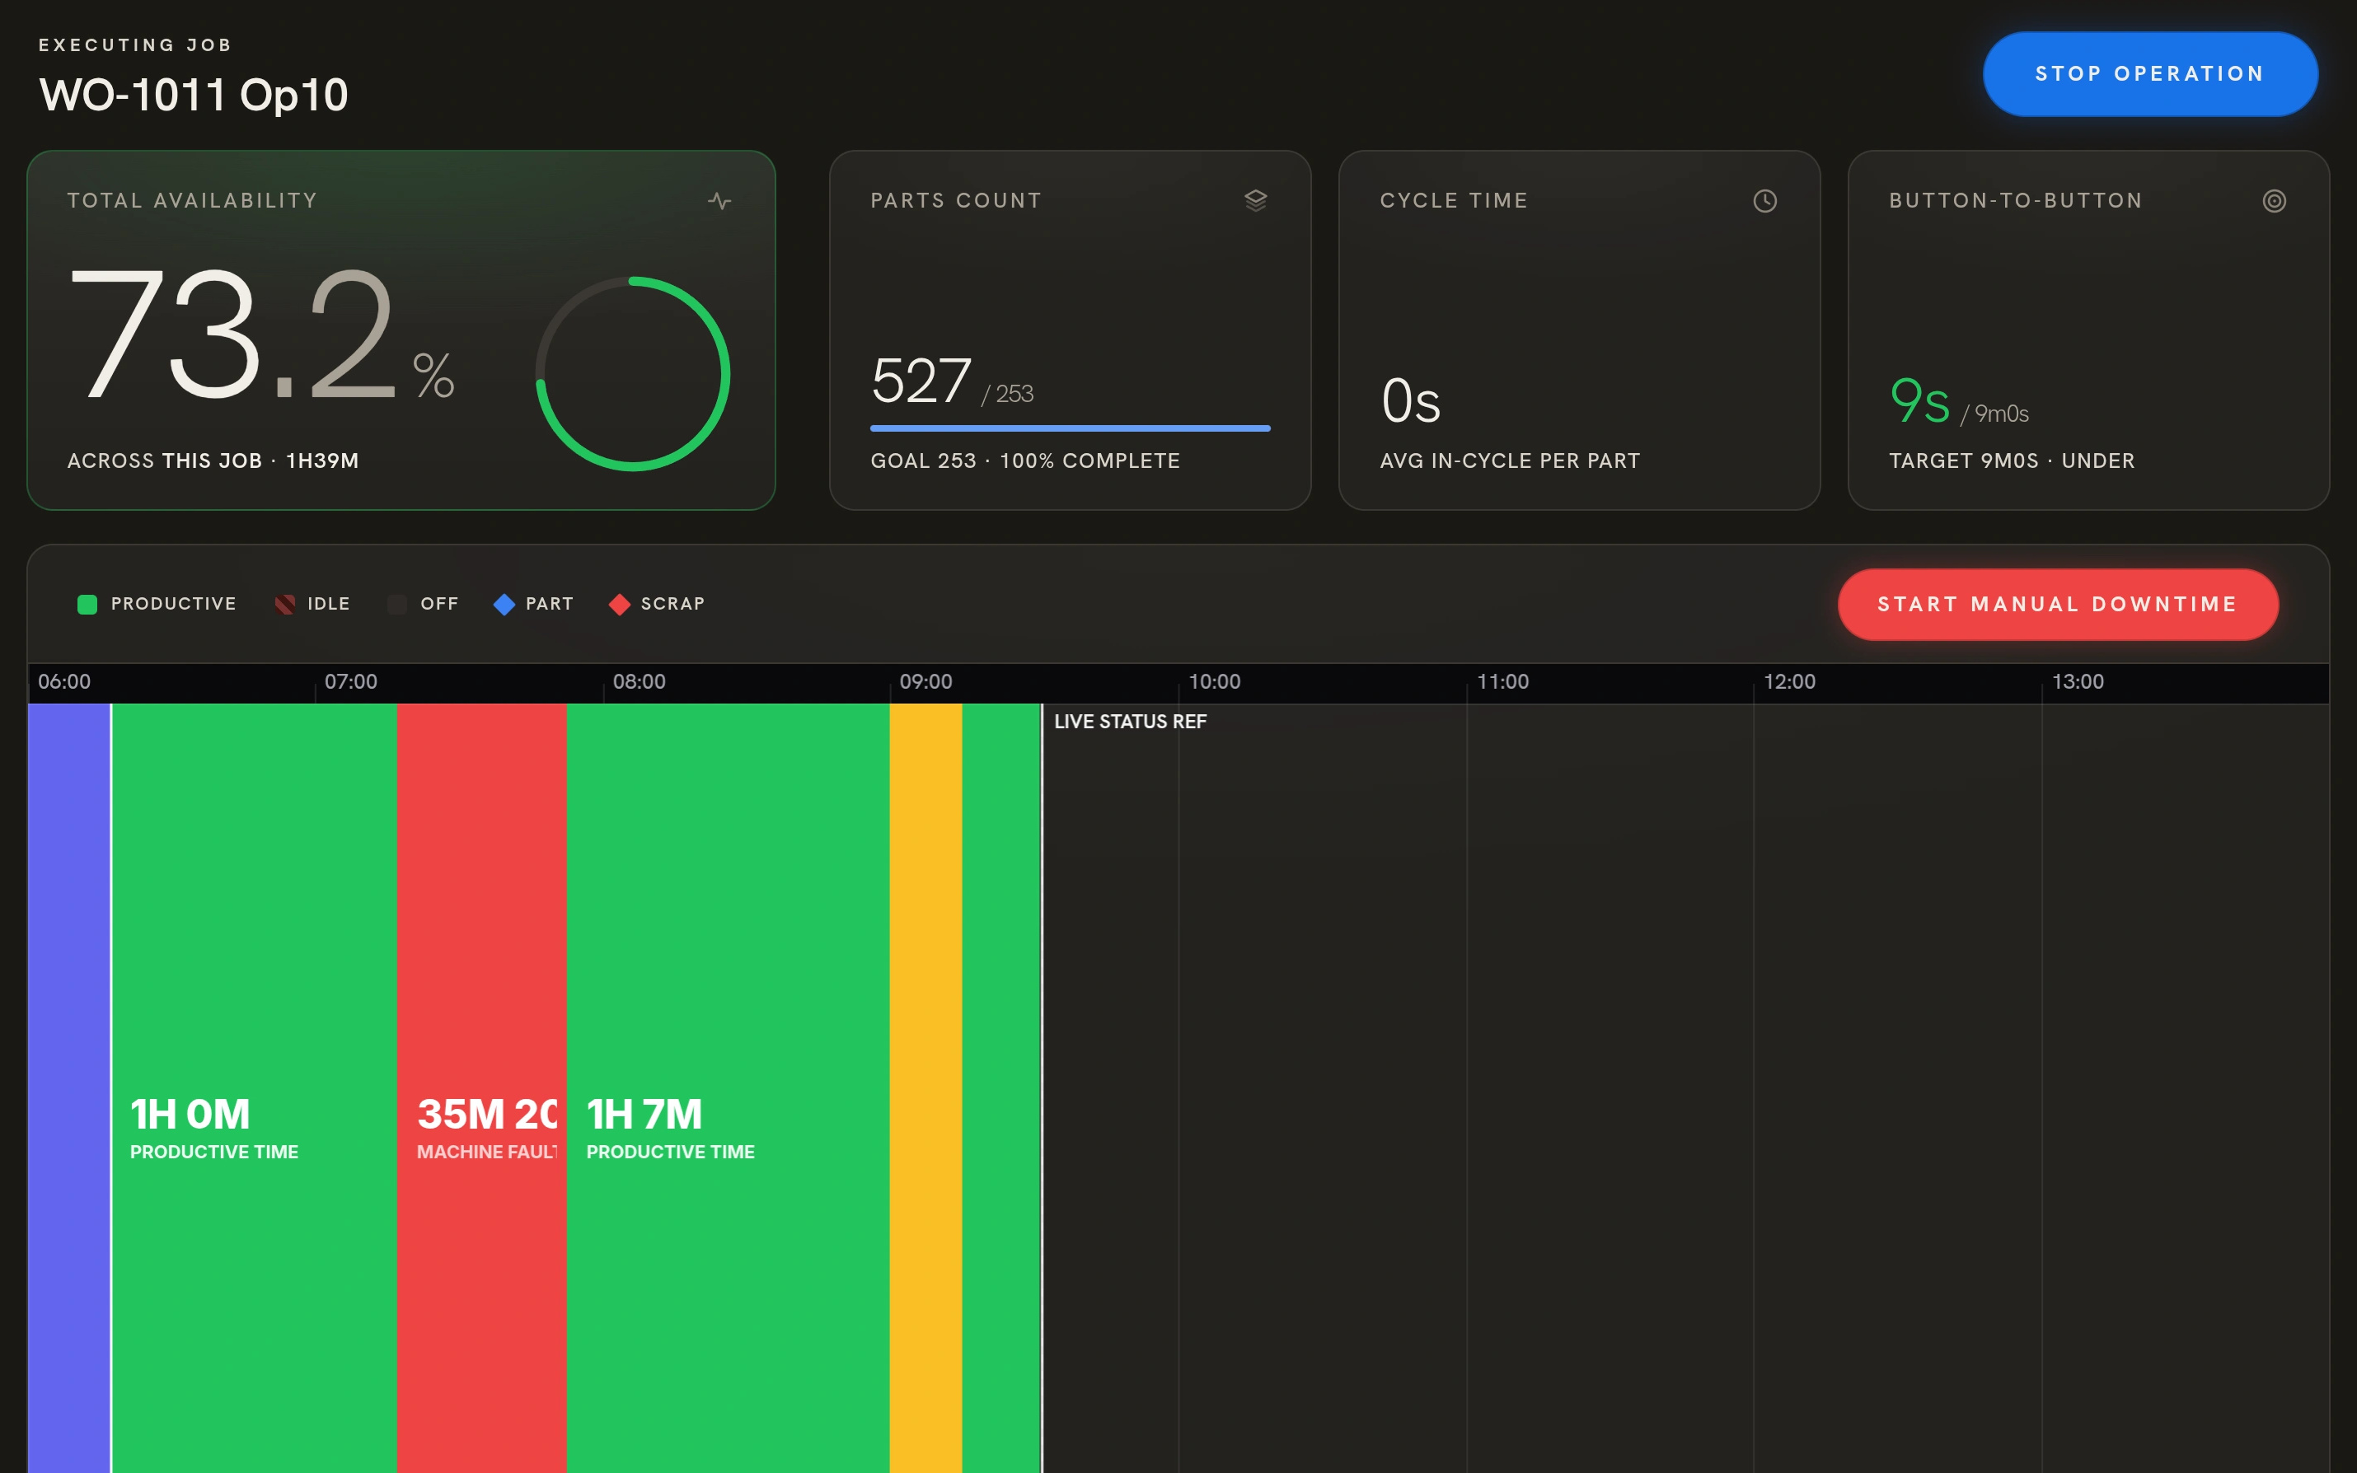Click the 07:00 timeline hour label

pyautogui.click(x=351, y=681)
